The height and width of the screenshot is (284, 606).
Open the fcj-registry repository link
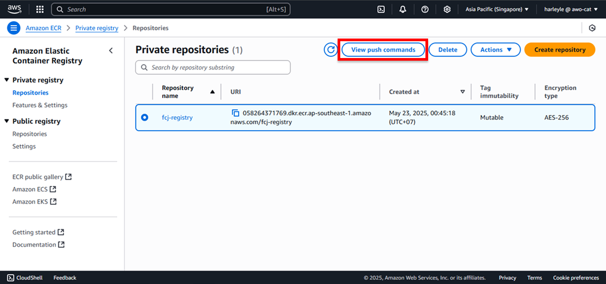(x=177, y=117)
